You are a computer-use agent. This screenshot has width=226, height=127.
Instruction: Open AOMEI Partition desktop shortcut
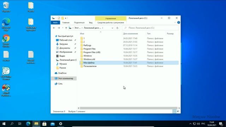[6, 90]
